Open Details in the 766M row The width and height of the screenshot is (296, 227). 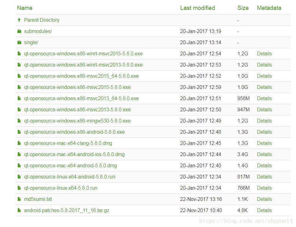pyautogui.click(x=265, y=188)
